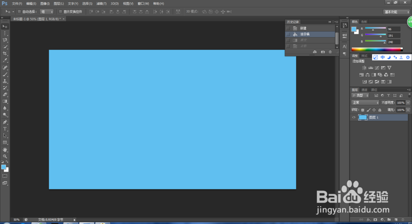Set history brush source for 新建
This screenshot has height=224, width=412.
pos(288,28)
